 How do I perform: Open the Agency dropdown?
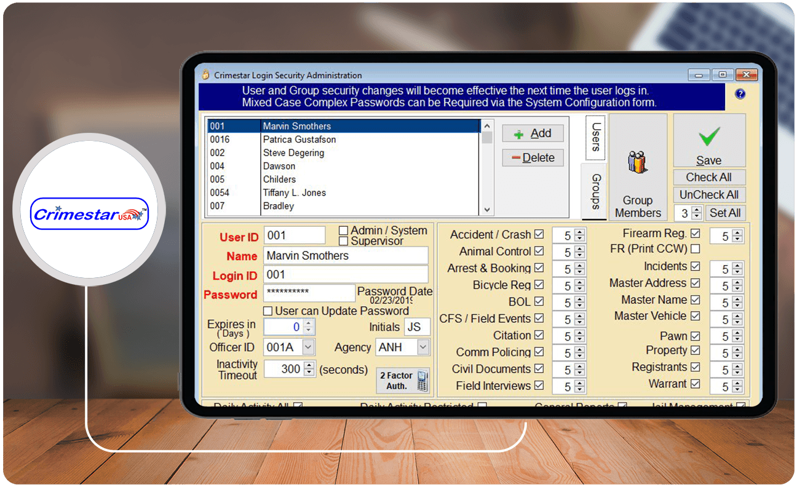pyautogui.click(x=423, y=347)
